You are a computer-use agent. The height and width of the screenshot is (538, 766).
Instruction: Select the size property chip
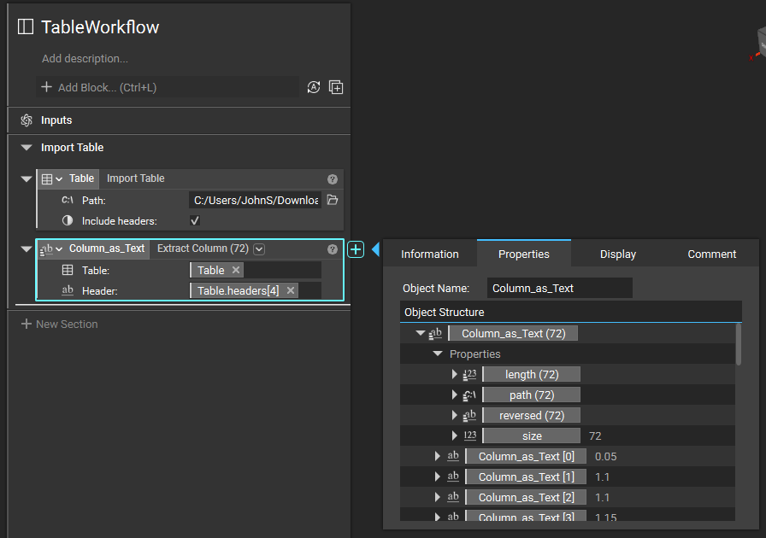click(532, 436)
